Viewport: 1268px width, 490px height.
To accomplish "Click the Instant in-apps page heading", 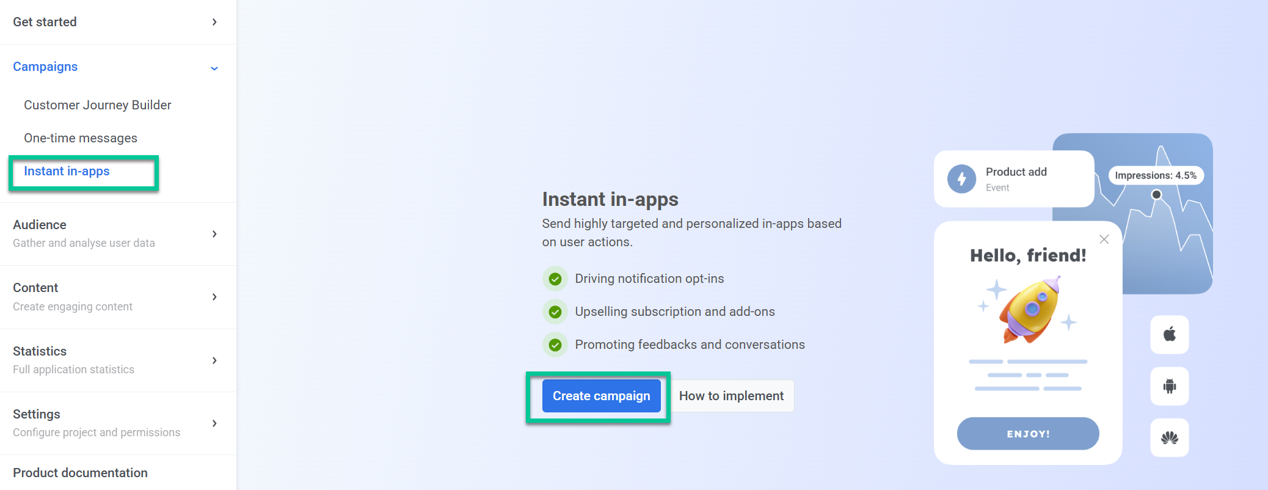I will pyautogui.click(x=610, y=199).
